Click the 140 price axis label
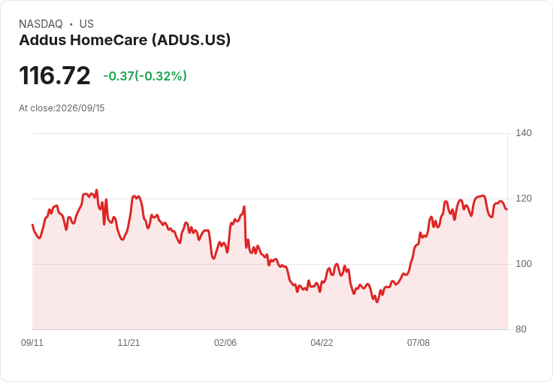This screenshot has width=553, height=382. [x=524, y=133]
